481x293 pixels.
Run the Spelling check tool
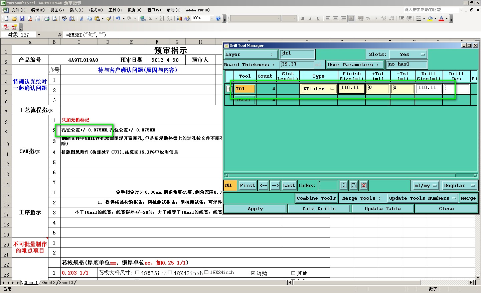[x=64, y=18]
